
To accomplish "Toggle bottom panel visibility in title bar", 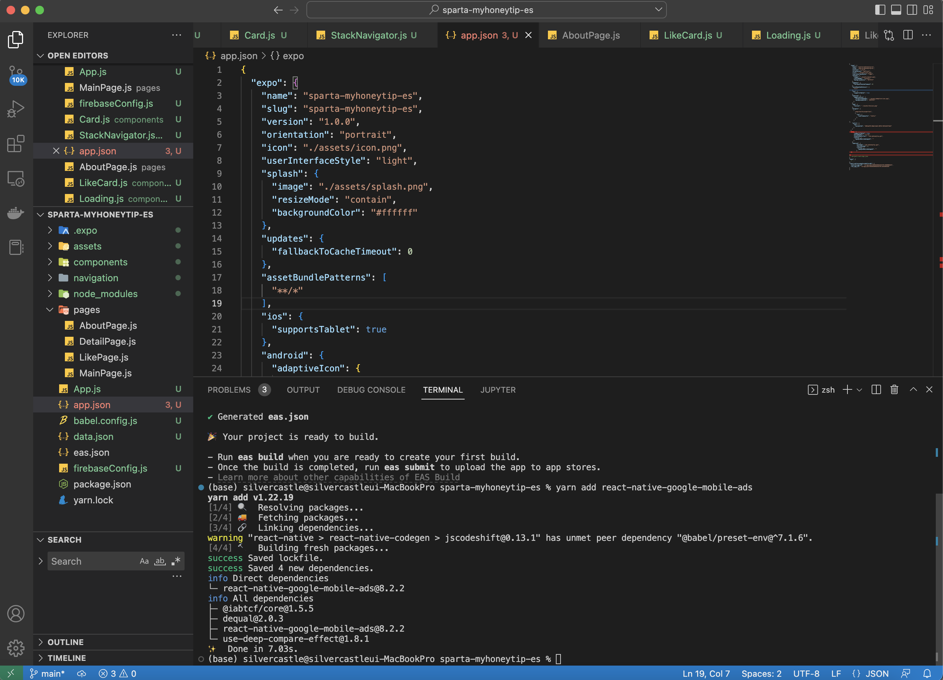I will 896,10.
